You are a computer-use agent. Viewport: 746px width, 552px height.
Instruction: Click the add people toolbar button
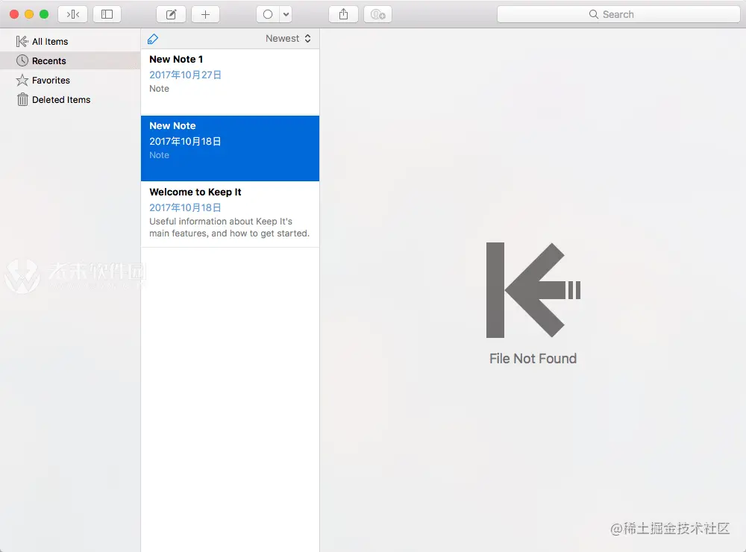tap(377, 14)
